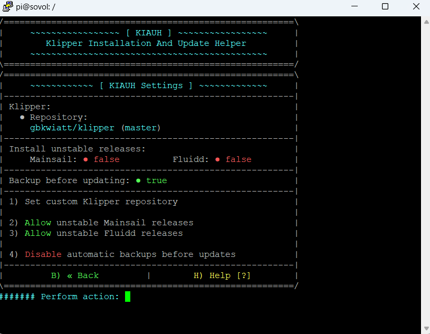
Task: Click the 'gbkwiatt/klipper' repository text
Action: point(72,128)
